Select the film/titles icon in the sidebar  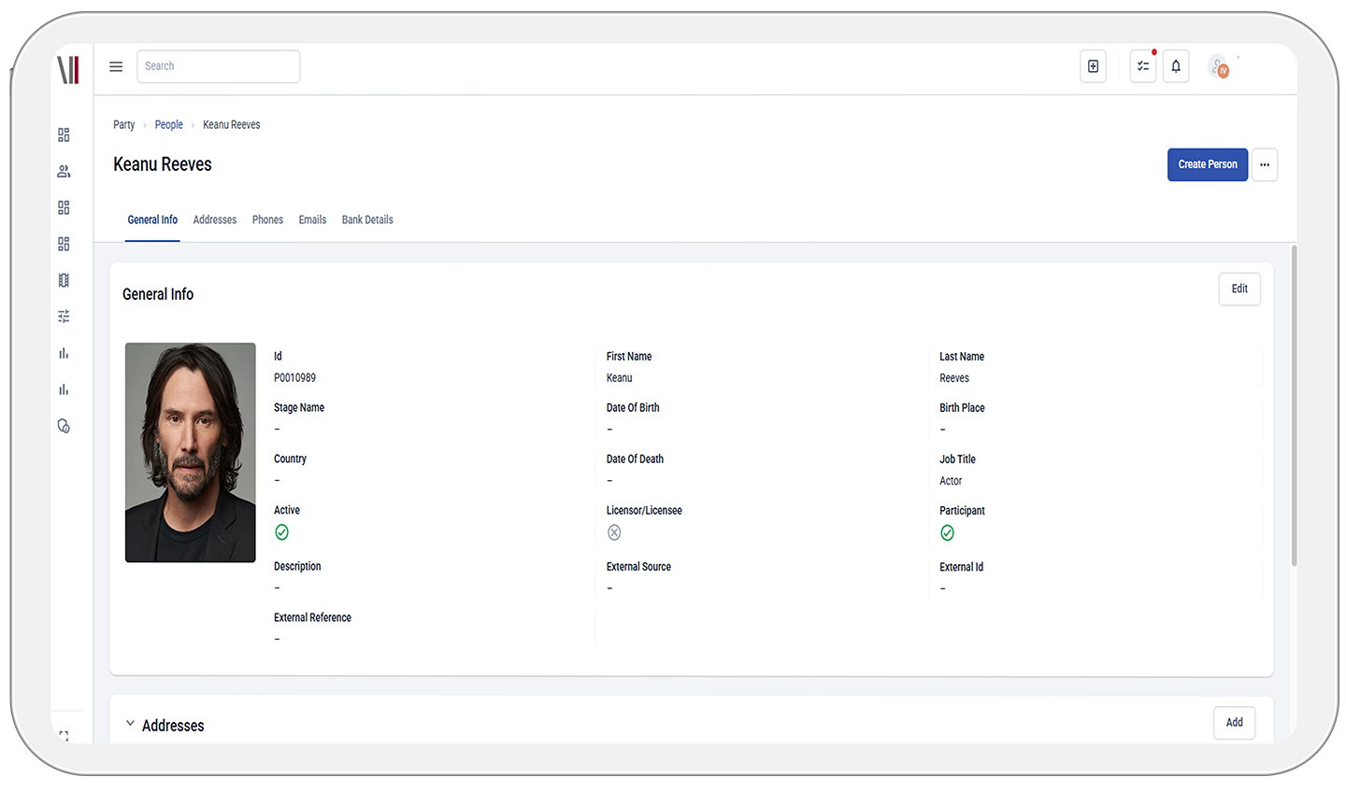tap(64, 279)
